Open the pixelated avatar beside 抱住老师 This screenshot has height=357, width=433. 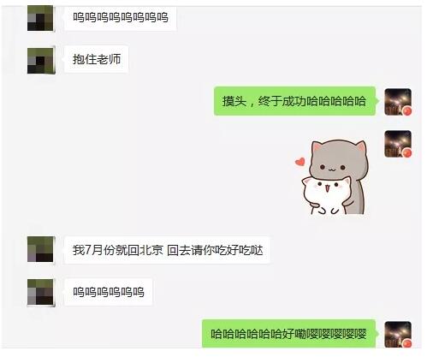(40, 60)
